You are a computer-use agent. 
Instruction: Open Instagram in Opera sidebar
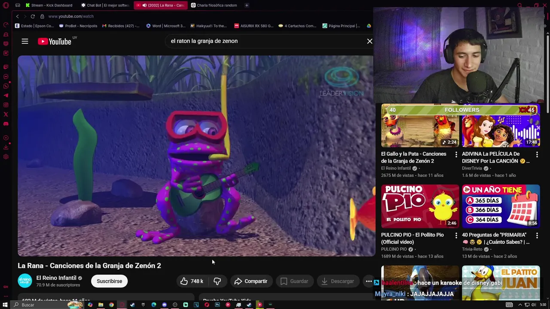pos(6,105)
